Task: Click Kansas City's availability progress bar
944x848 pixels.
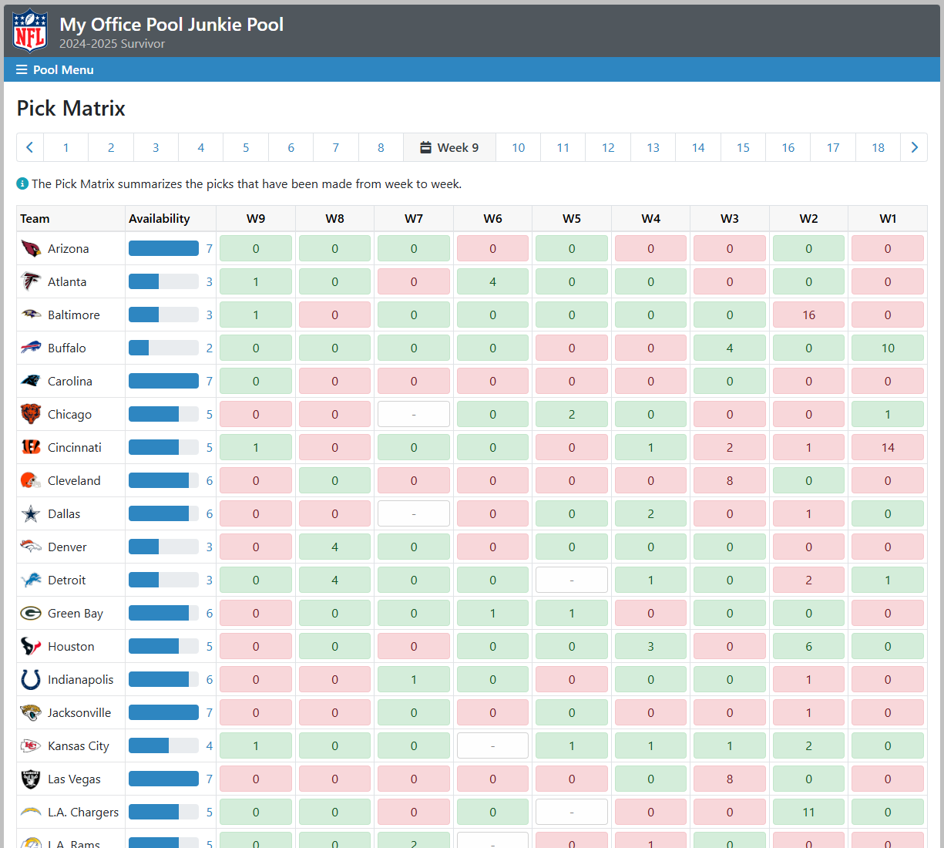Action: tap(163, 745)
